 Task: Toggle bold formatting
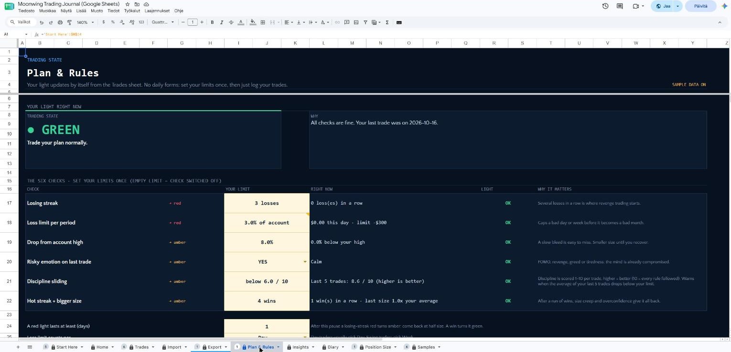click(212, 22)
